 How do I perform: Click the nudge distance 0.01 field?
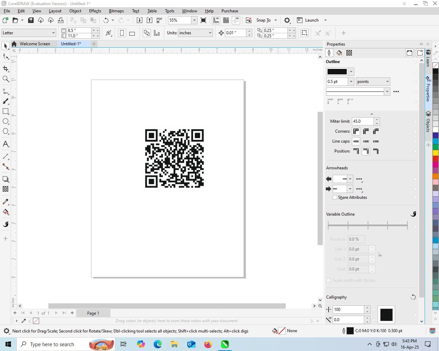point(235,33)
